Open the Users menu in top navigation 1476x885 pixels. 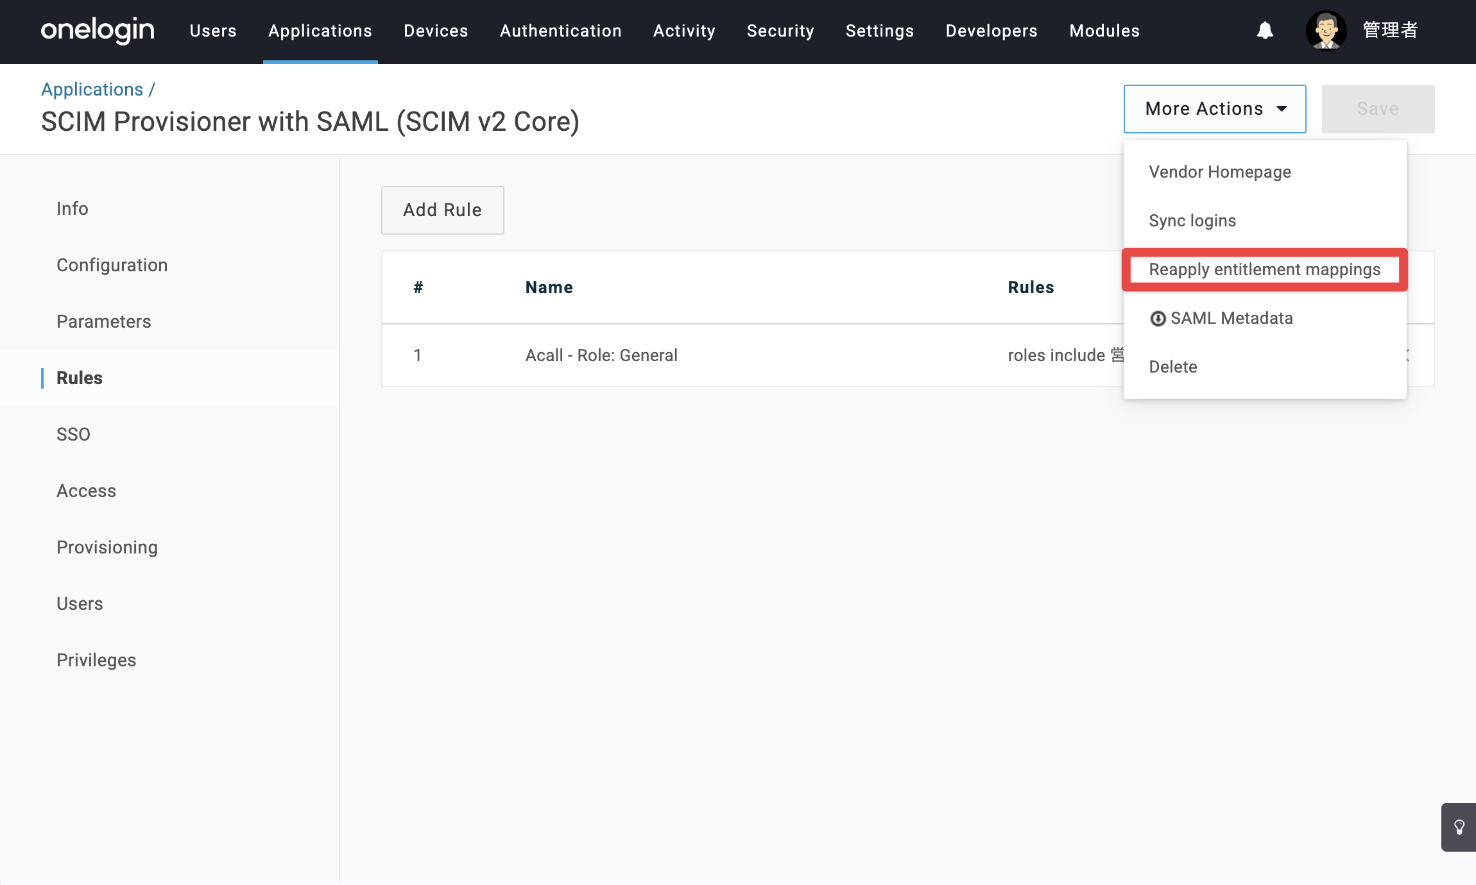213,31
